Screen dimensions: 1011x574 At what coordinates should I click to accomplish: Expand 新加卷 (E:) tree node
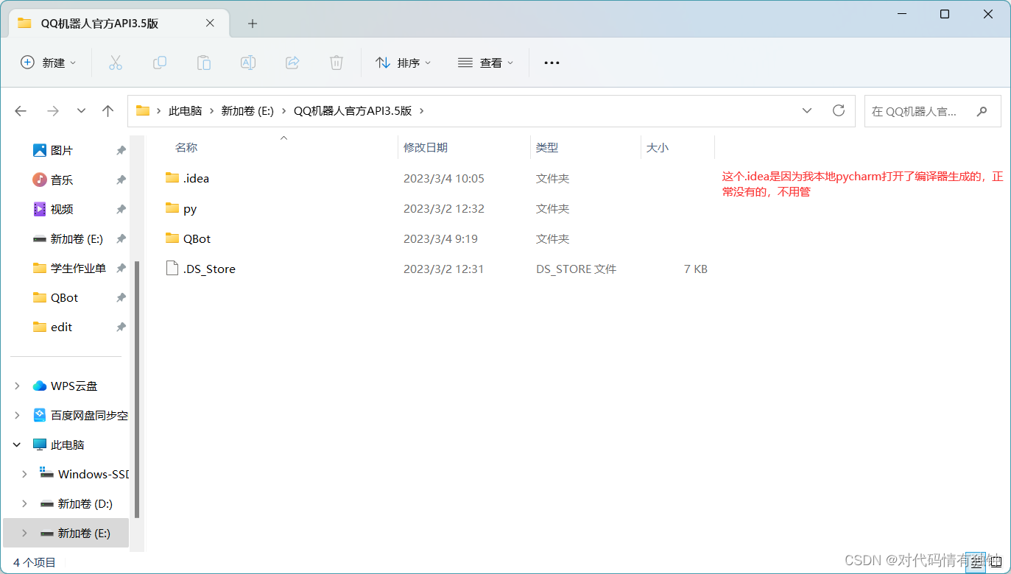point(24,533)
